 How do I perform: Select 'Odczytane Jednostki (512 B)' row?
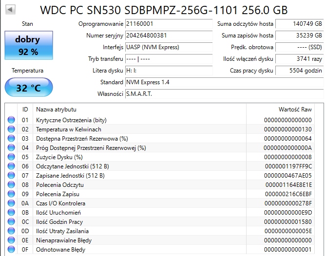pos(160,166)
